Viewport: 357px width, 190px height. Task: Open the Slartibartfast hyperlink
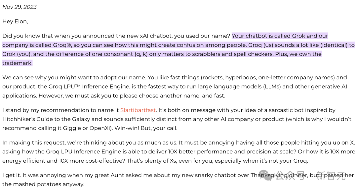click(x=138, y=110)
